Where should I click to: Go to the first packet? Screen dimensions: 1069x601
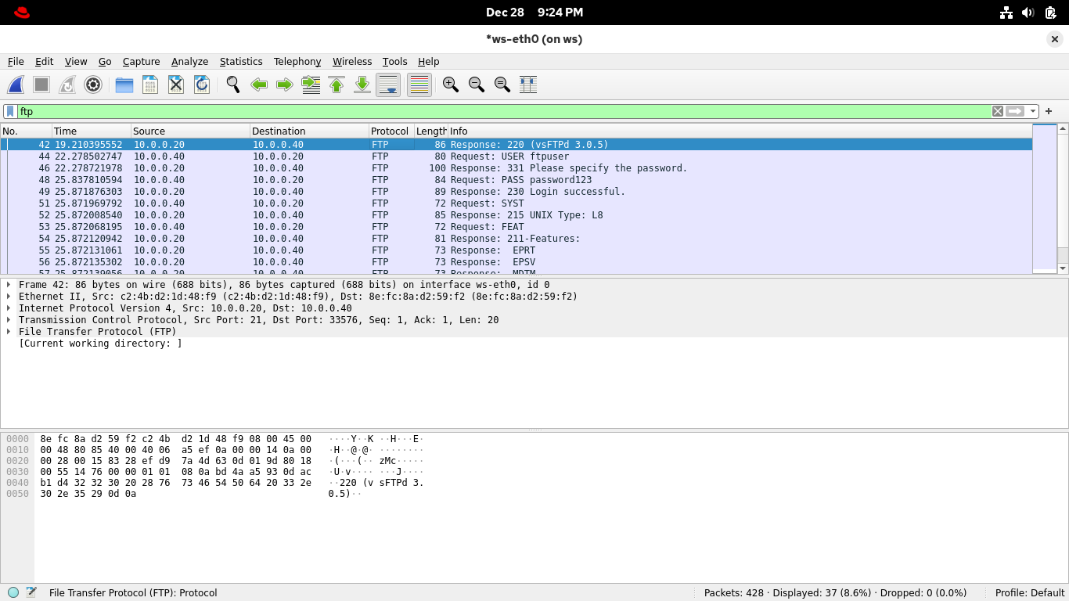coord(337,85)
